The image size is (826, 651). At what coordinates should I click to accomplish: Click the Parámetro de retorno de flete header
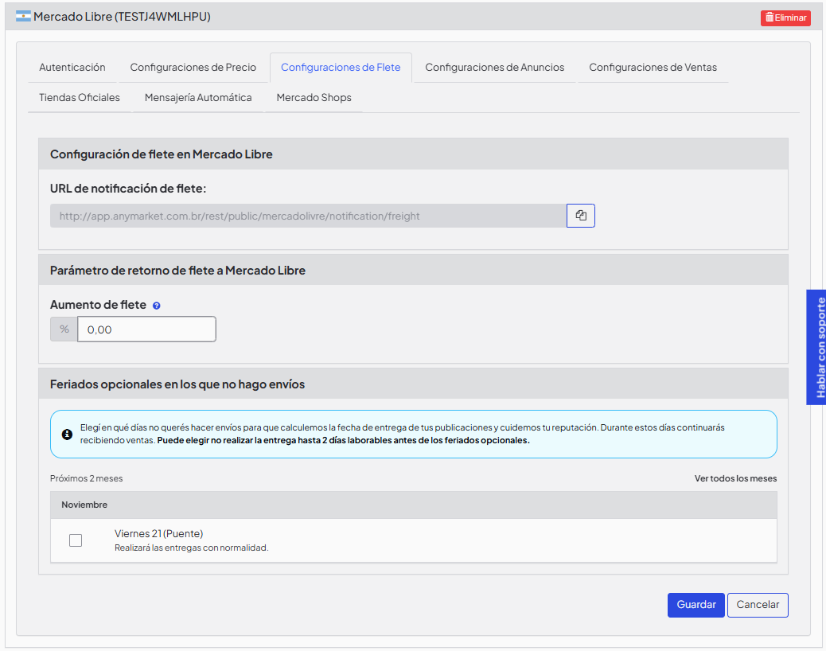pos(414,271)
